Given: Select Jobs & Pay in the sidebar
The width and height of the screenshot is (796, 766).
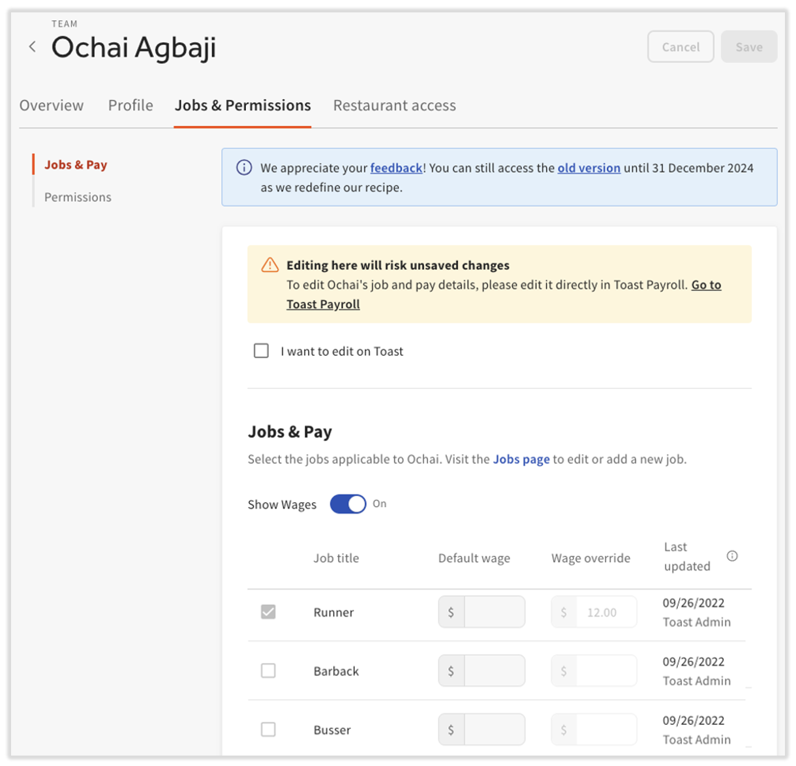Looking at the screenshot, I should 76,164.
